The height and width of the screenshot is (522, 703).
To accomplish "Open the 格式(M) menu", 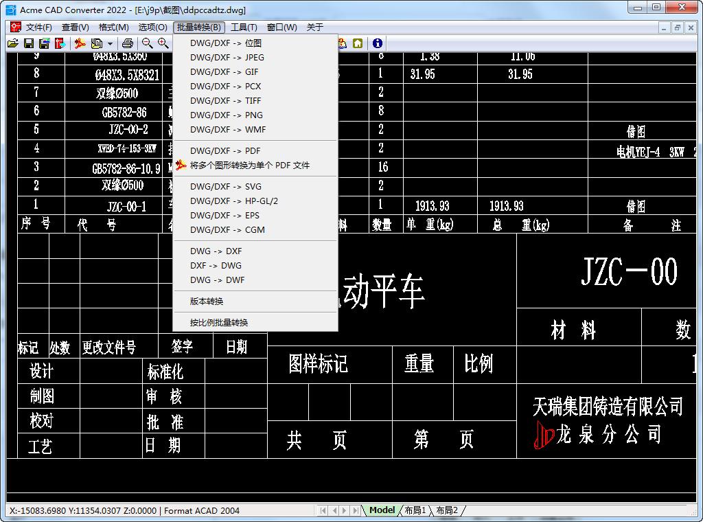I will click(114, 27).
